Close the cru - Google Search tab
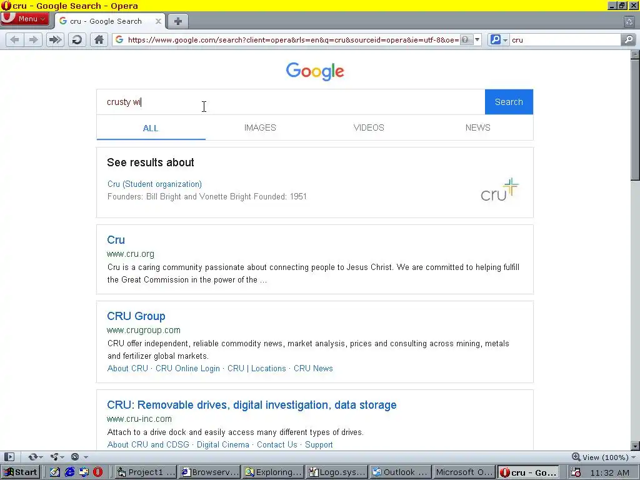640x480 pixels. click(x=158, y=21)
